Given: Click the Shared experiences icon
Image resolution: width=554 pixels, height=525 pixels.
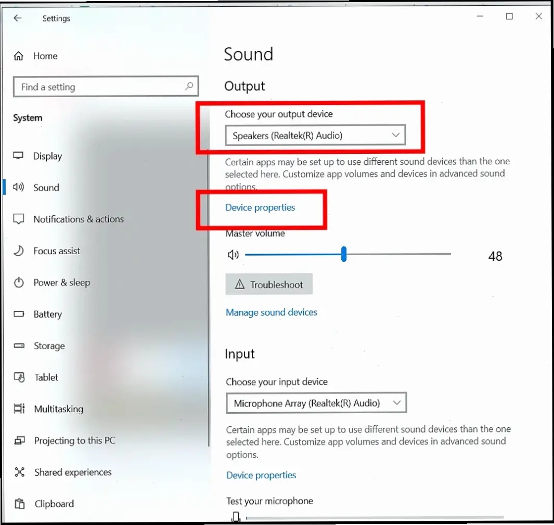Looking at the screenshot, I should coord(20,472).
